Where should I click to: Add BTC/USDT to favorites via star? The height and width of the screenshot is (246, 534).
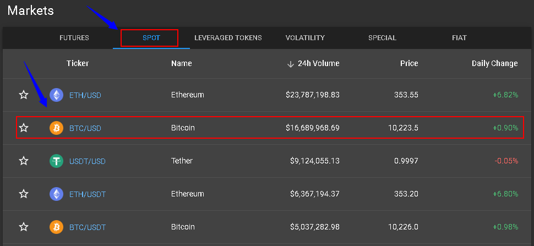point(24,227)
